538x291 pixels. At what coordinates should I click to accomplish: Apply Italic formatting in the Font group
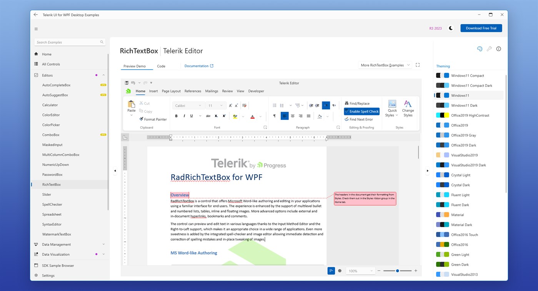pyautogui.click(x=184, y=116)
